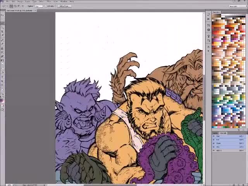
Task: Toggle visibility of Alpha 1 channel
Action: click(x=214, y=151)
